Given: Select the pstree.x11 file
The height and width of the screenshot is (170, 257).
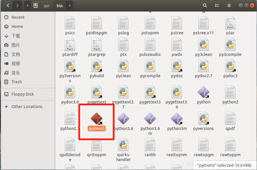Looking at the screenshot, I should click(x=204, y=26).
